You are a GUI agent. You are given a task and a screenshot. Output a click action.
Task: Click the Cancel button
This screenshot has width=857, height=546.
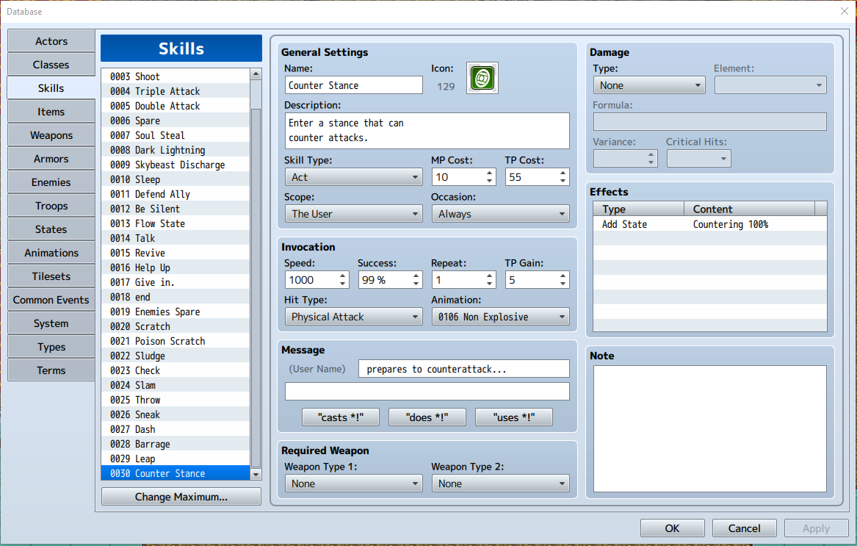[744, 528]
